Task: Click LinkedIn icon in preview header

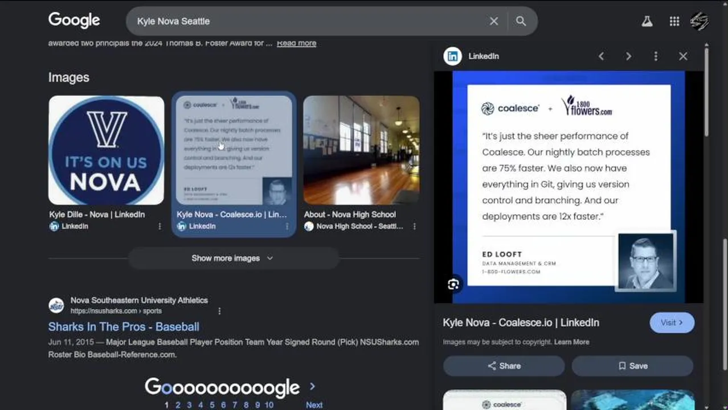Action: click(453, 56)
